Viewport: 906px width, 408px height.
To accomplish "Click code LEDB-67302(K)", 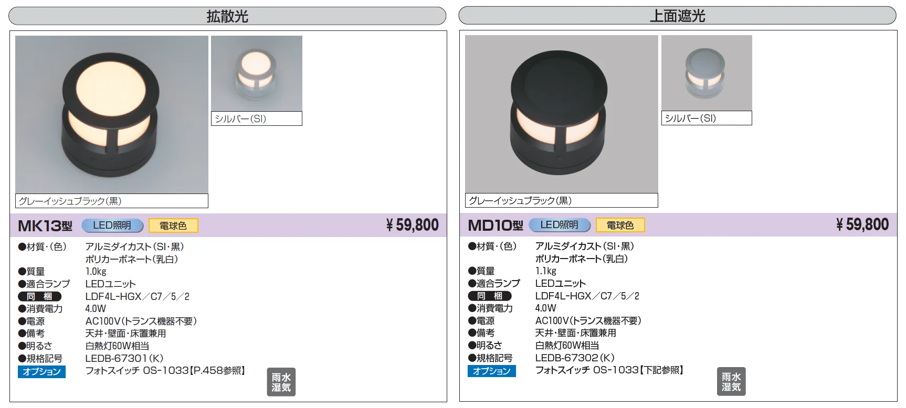I will [575, 358].
